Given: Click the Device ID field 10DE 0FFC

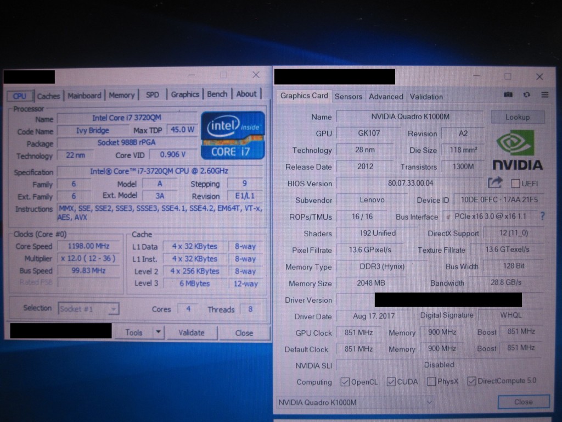Looking at the screenshot, I should pyautogui.click(x=498, y=199).
